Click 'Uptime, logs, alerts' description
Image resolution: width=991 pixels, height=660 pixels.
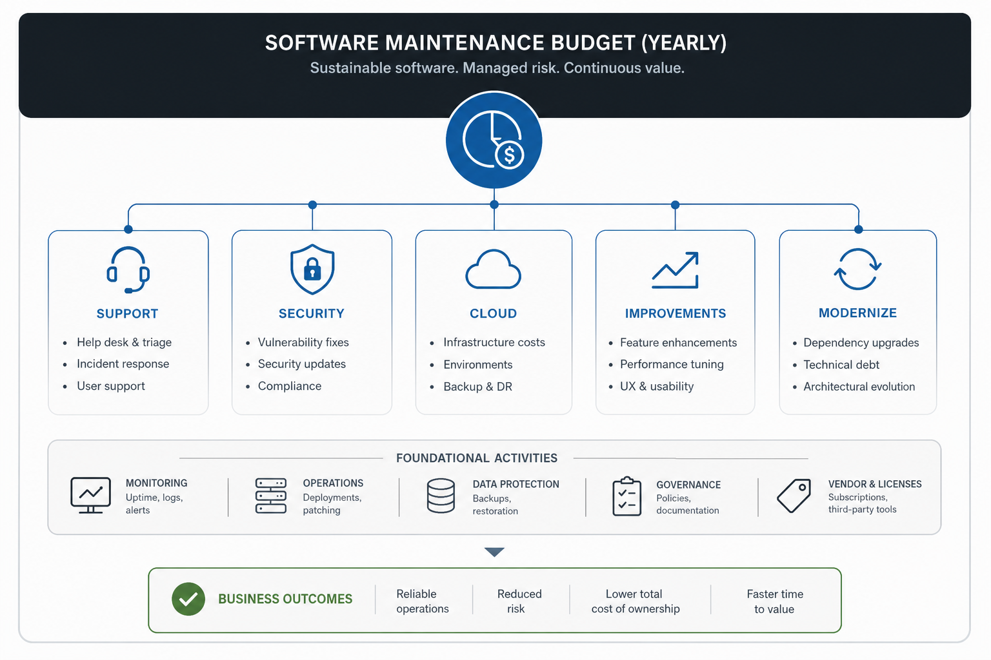pos(154,504)
